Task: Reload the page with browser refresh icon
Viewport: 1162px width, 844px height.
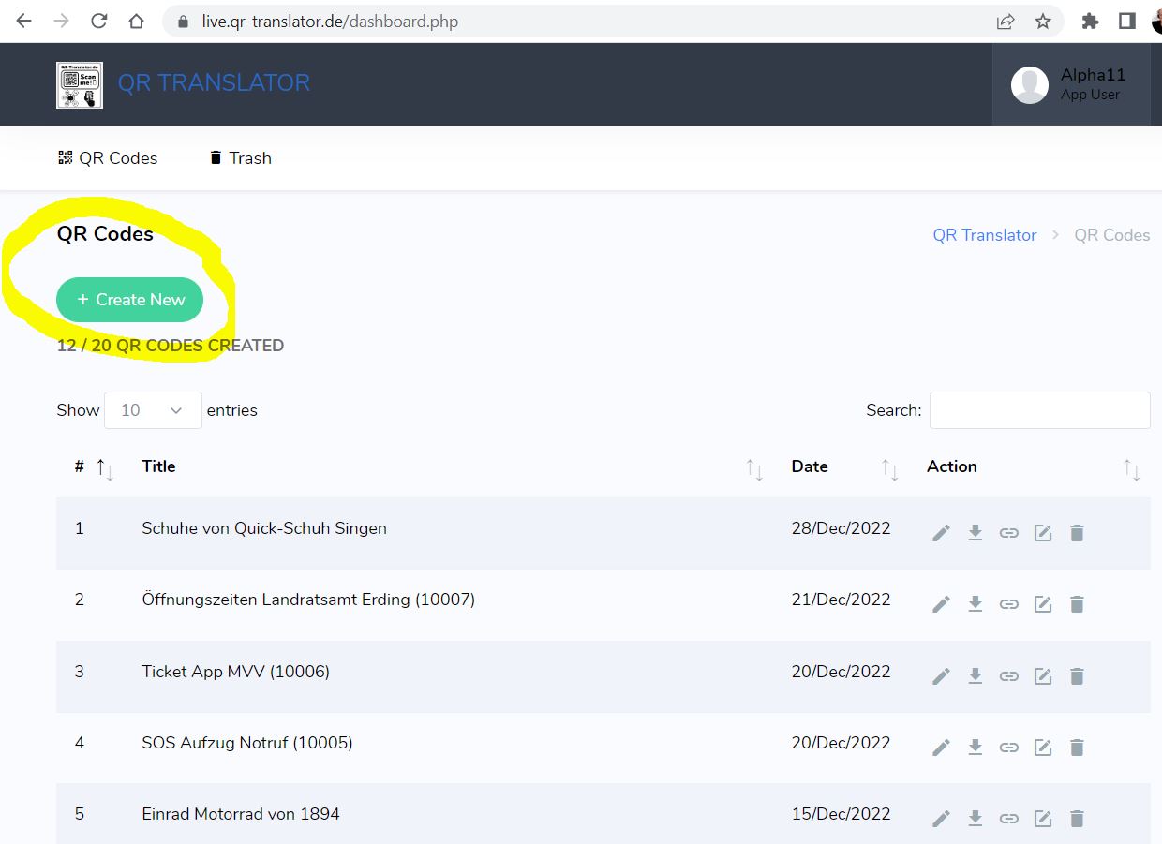Action: pyautogui.click(x=99, y=21)
